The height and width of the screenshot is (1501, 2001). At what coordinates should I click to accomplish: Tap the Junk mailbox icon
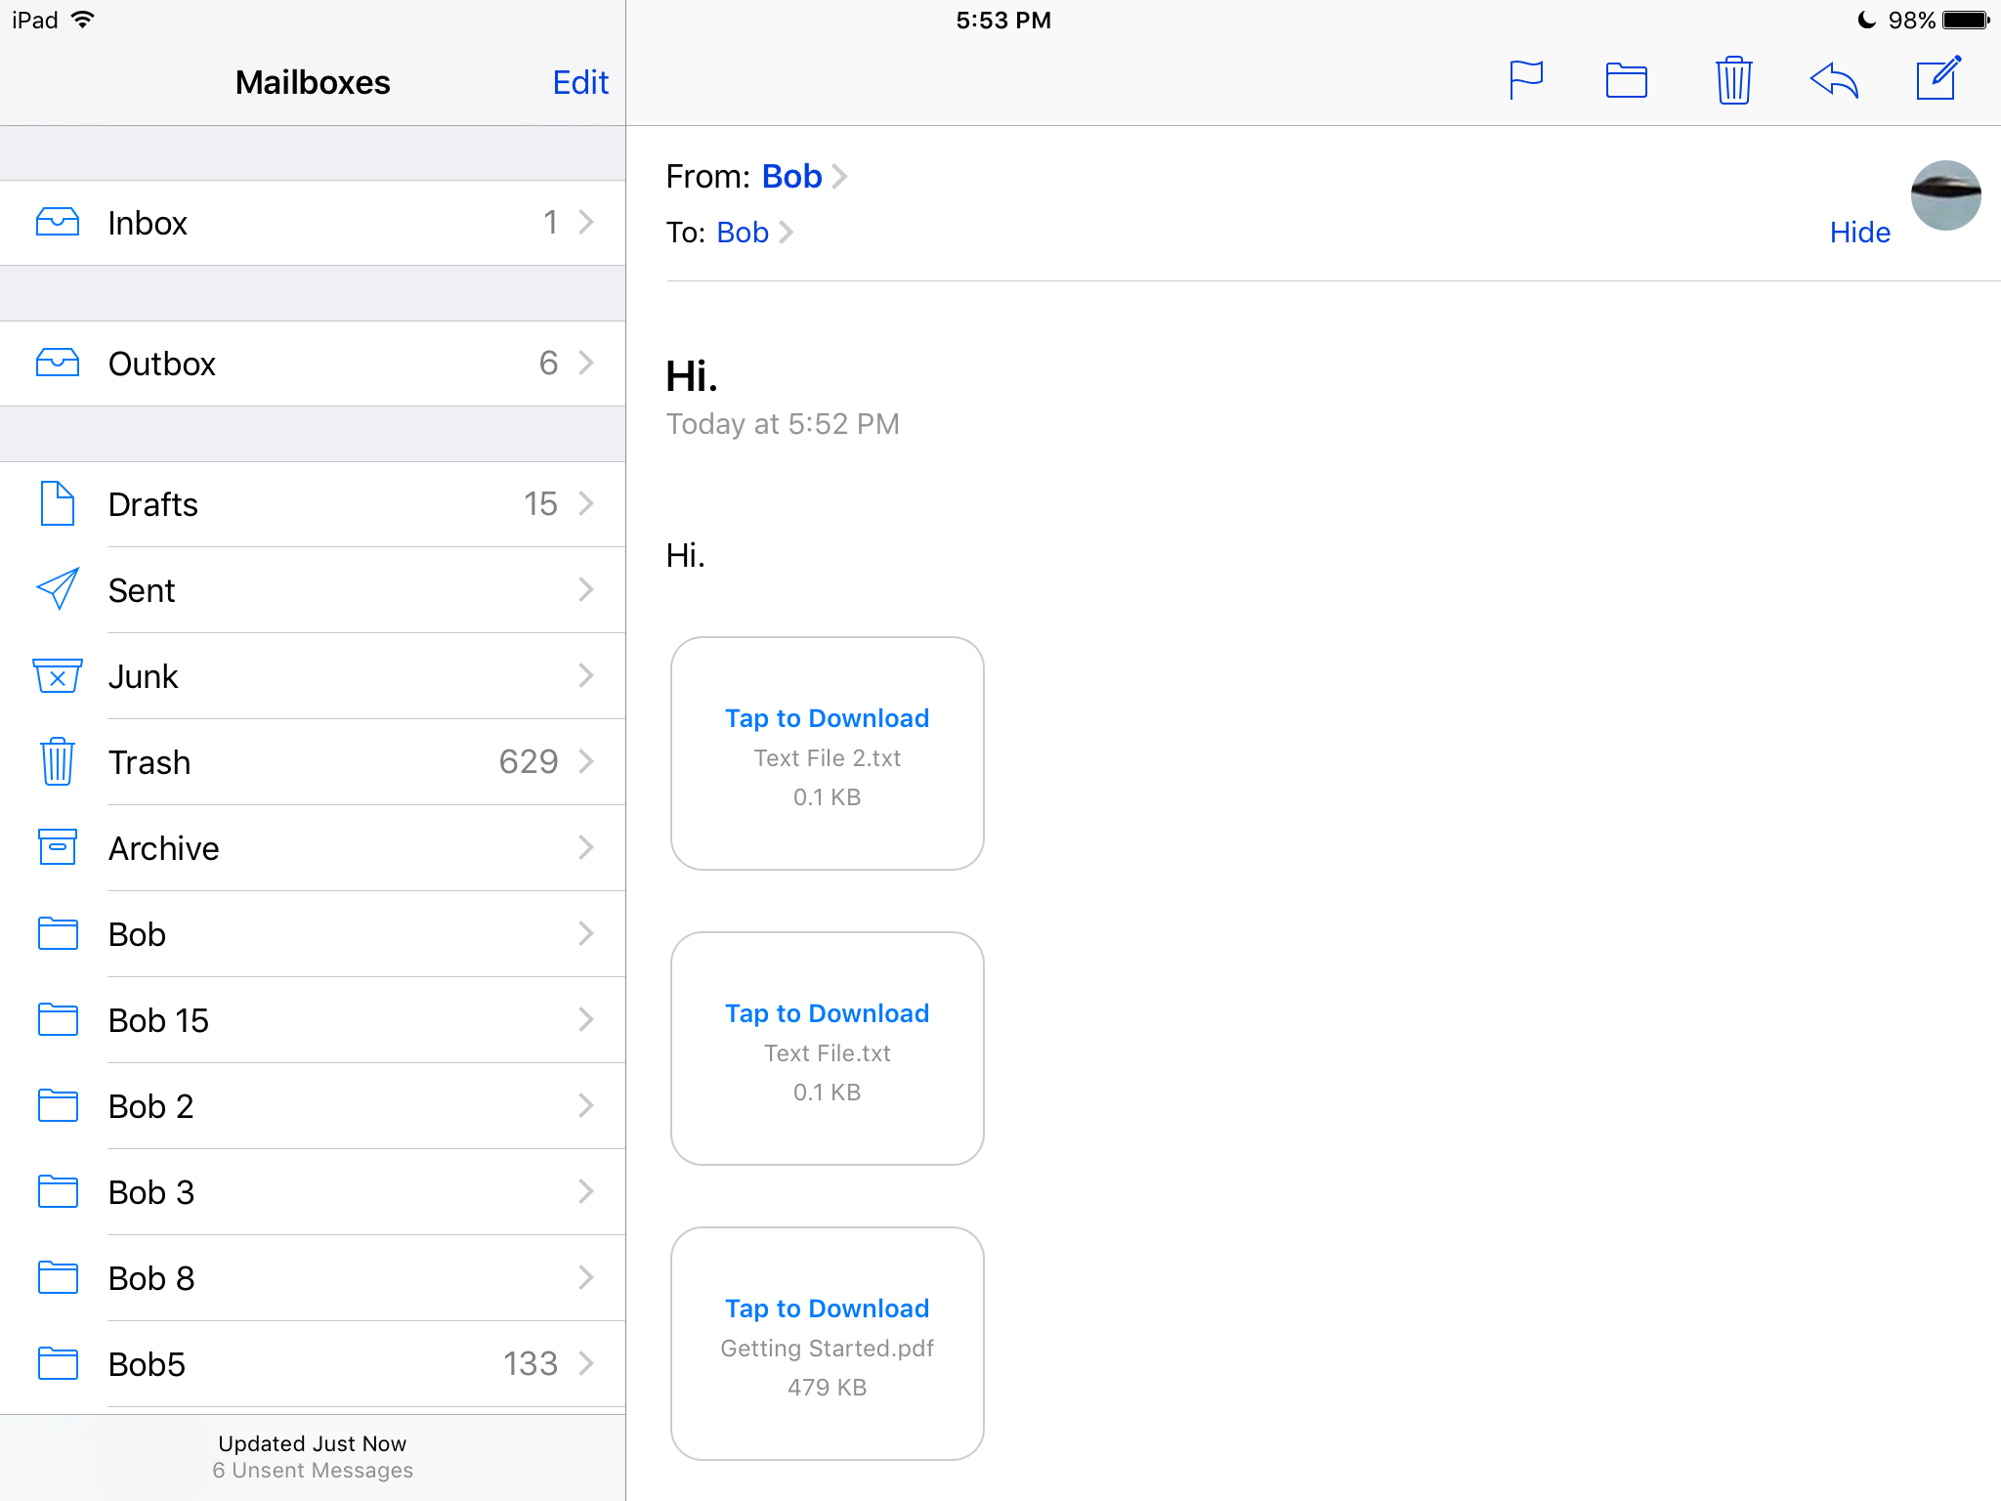58,675
